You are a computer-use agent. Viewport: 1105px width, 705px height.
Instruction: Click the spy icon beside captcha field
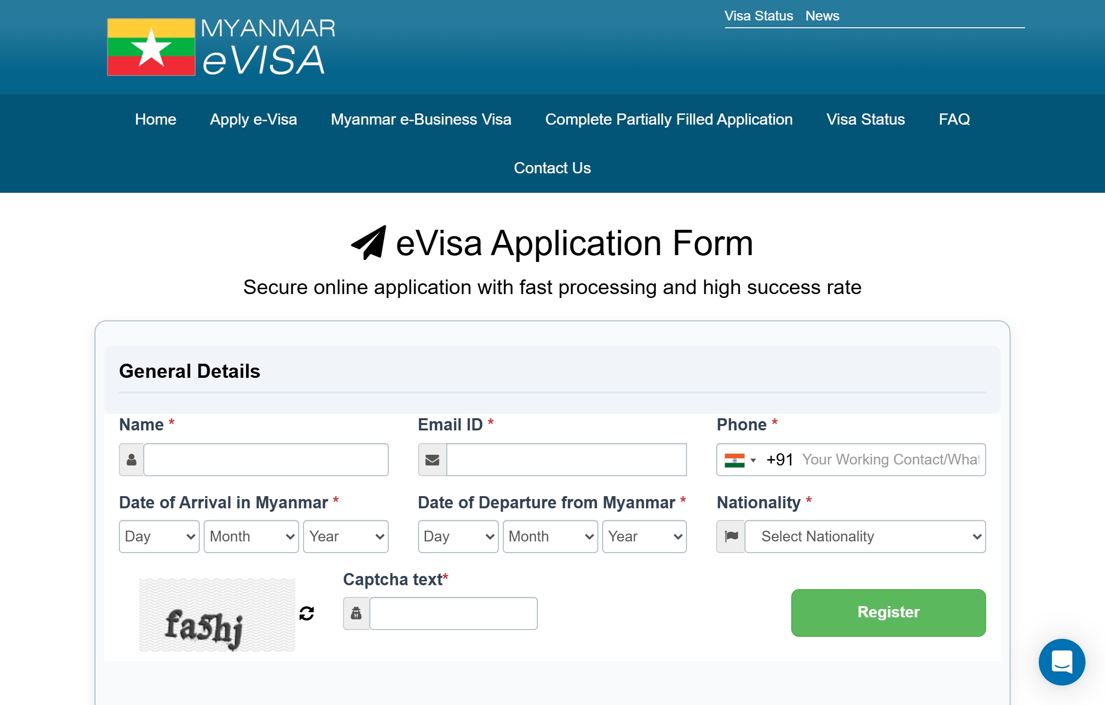(x=356, y=613)
